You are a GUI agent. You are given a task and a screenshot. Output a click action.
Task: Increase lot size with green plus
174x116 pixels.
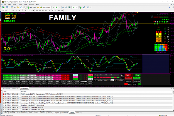[x=139, y=84]
